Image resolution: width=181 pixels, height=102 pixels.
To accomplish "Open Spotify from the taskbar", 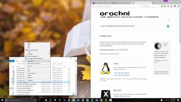I will [x=92, y=100].
